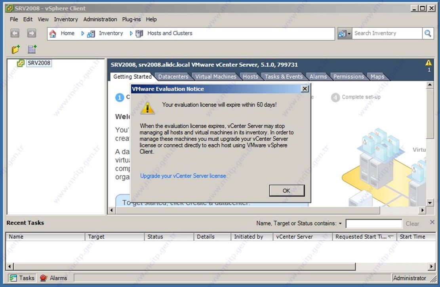Screen dimensions: 440x287
Task: Open the Edit menu
Action: click(x=28, y=19)
